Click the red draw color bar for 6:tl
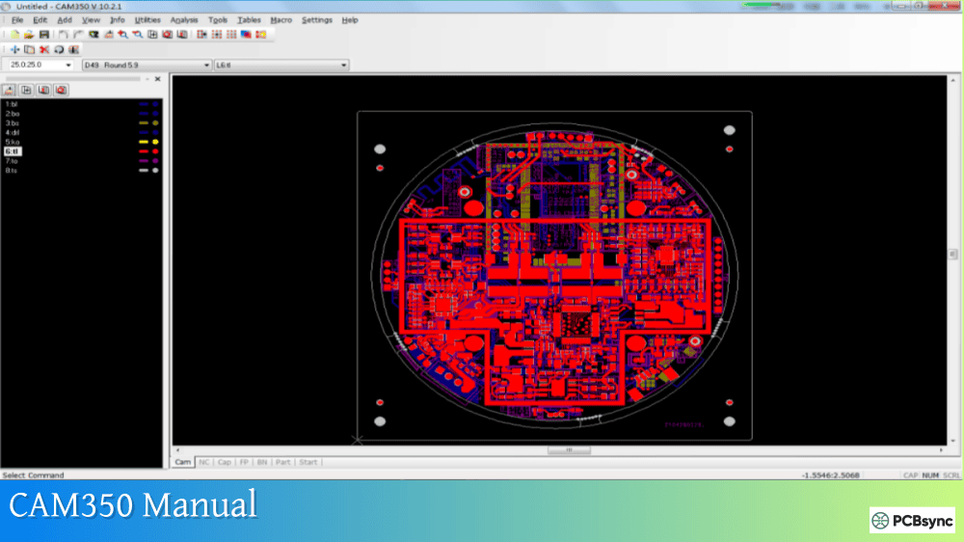 click(x=144, y=151)
